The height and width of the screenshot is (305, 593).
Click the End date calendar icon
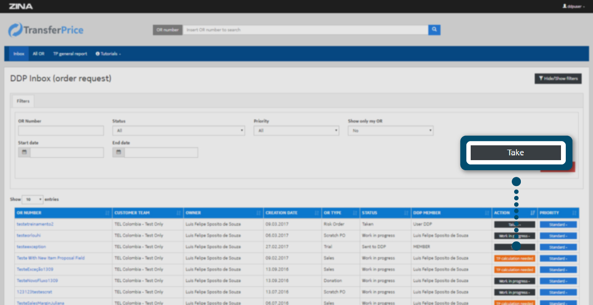[x=119, y=152]
